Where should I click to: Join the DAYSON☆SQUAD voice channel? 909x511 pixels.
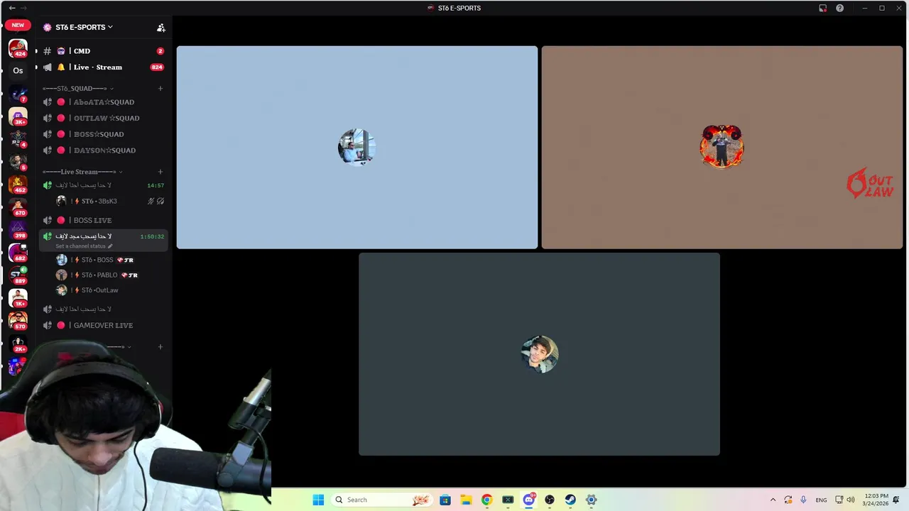[104, 150]
